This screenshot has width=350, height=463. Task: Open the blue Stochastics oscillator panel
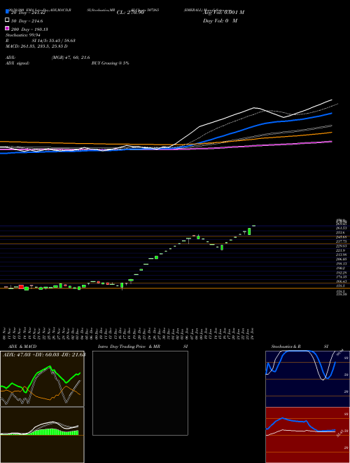tap(307, 379)
